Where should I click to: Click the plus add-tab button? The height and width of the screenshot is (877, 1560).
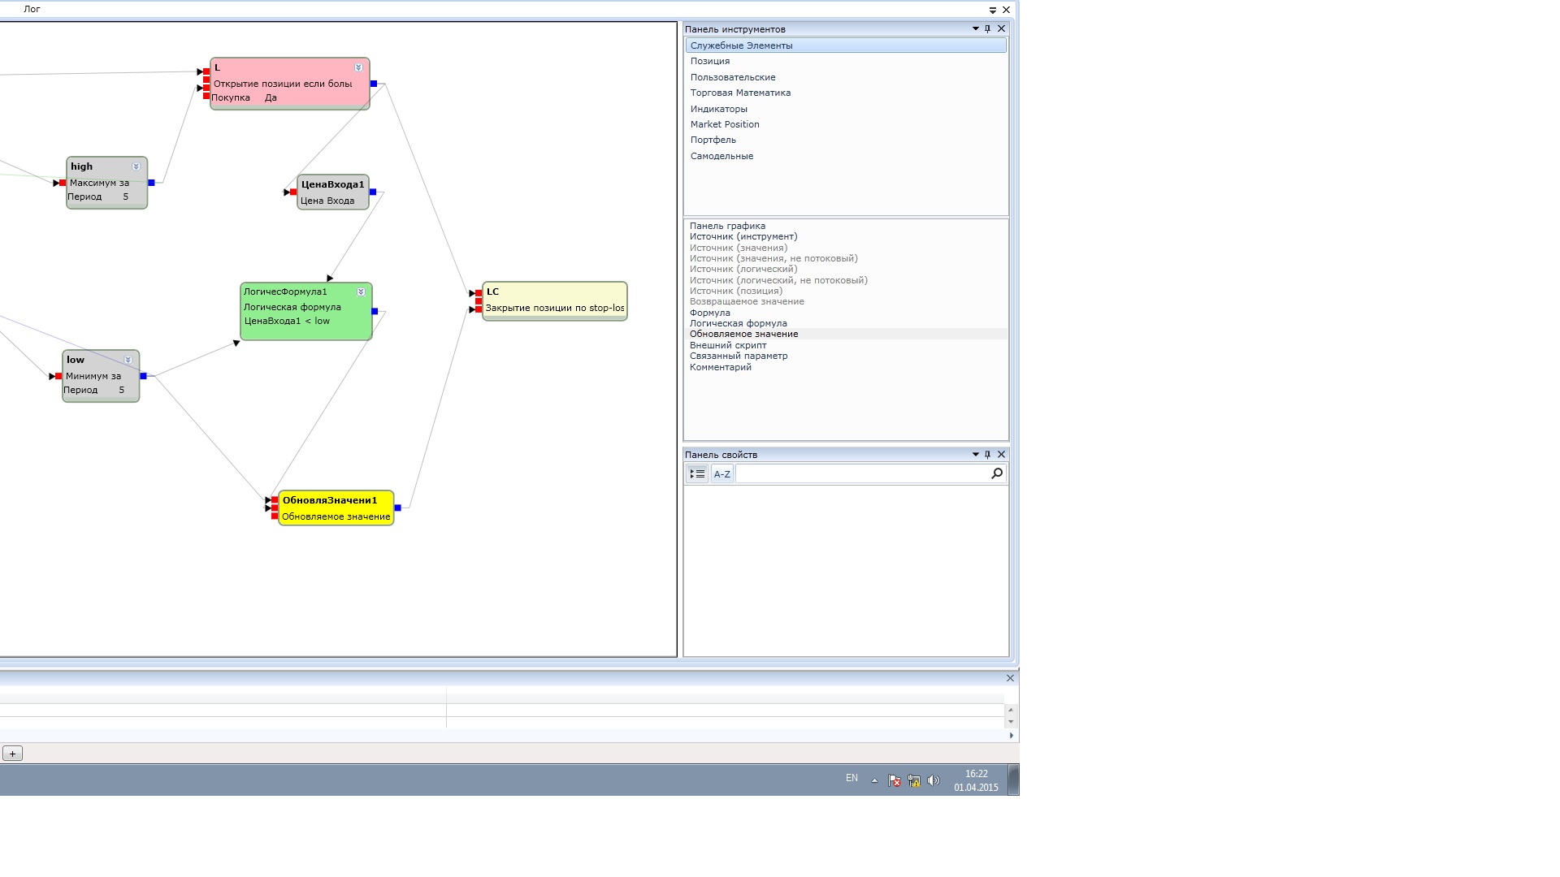(12, 754)
